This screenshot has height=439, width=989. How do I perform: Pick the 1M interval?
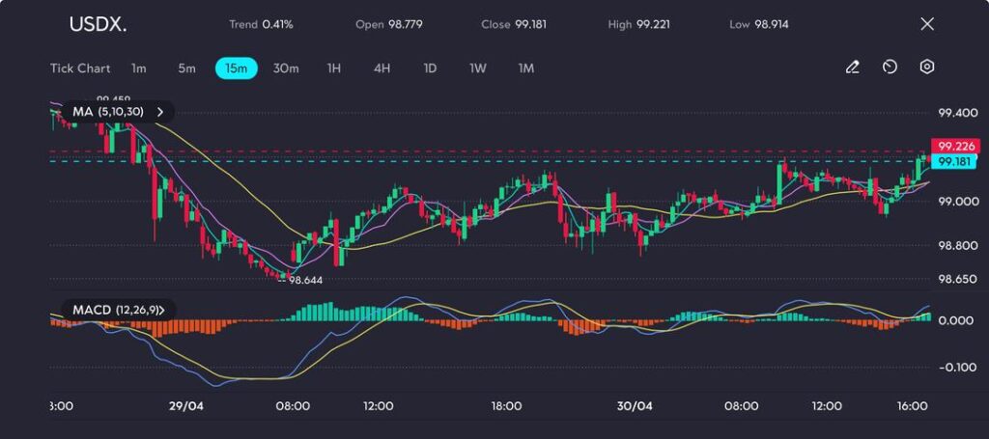pos(526,69)
